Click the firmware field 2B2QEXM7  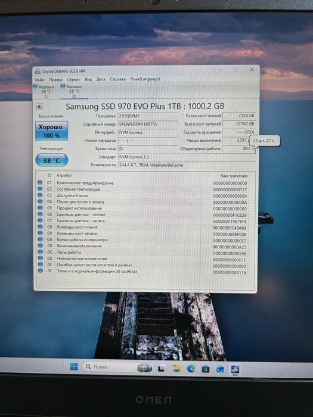[x=148, y=116]
